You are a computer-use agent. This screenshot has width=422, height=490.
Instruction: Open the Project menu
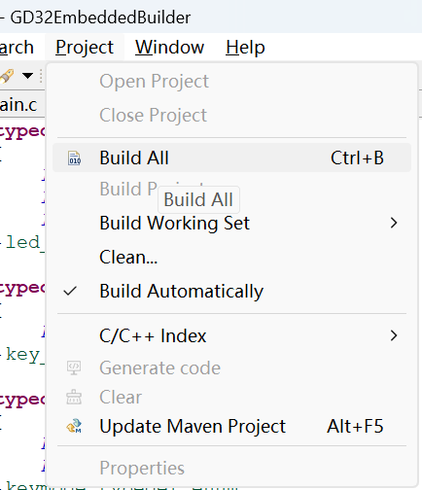pos(85,48)
